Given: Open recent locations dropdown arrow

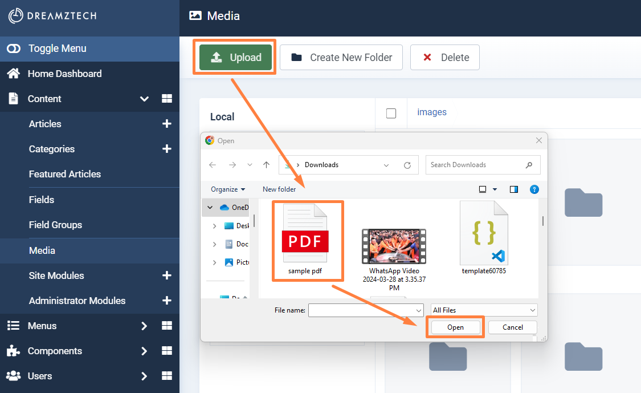Looking at the screenshot, I should point(250,165).
